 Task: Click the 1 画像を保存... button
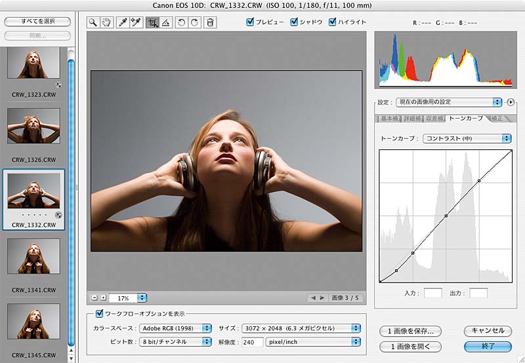pyautogui.click(x=411, y=332)
